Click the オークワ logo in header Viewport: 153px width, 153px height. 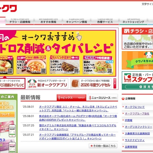tap(8, 8)
